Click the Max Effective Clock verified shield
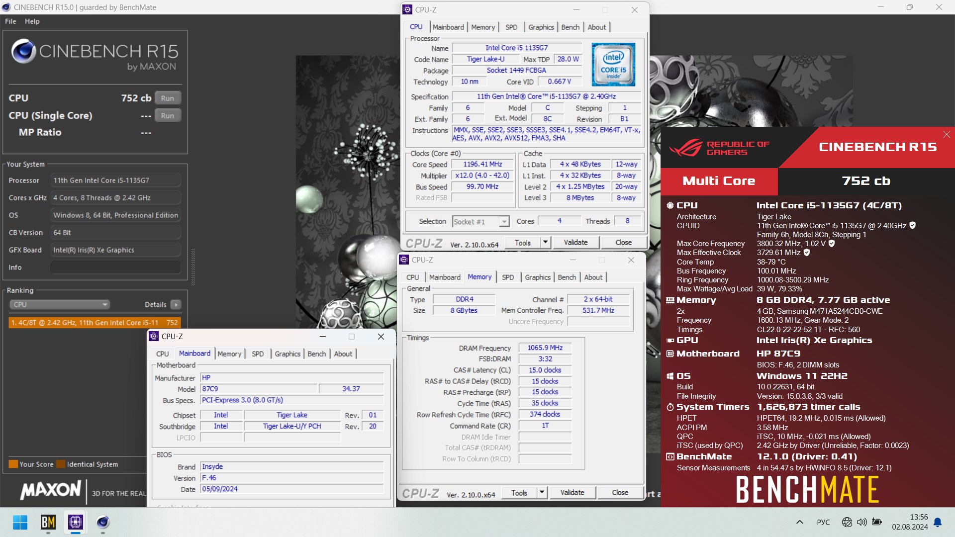Image resolution: width=955 pixels, height=537 pixels. (807, 253)
